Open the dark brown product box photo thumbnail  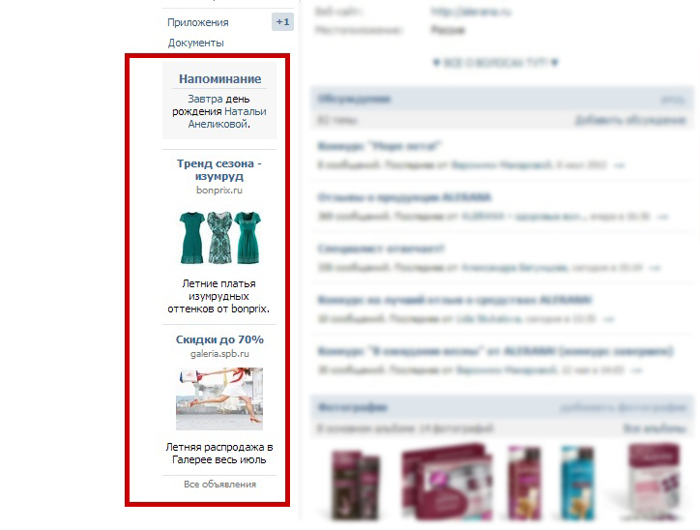(x=356, y=486)
